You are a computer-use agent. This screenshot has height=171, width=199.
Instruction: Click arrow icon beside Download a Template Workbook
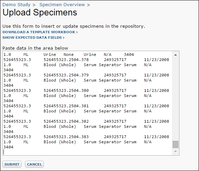point(77,32)
